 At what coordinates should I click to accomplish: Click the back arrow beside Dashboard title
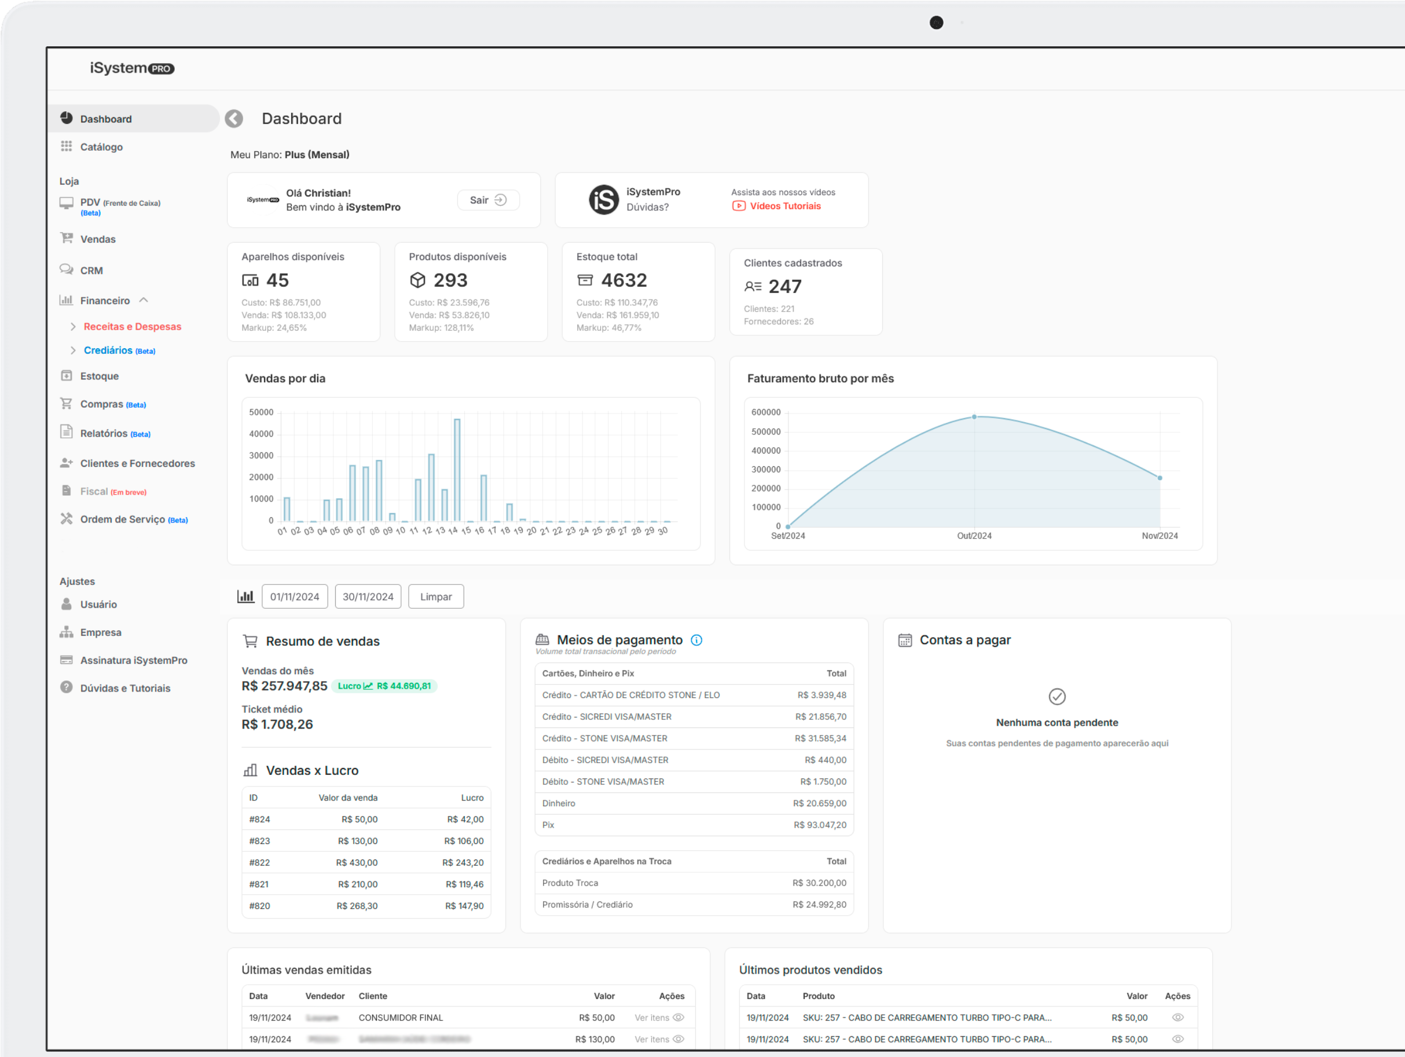(x=234, y=119)
